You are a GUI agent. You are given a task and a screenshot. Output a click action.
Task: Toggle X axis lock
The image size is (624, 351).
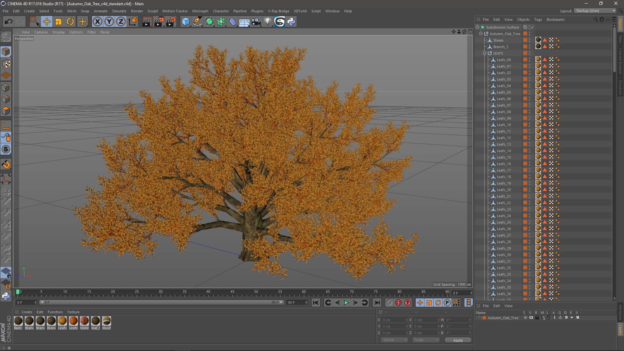coord(97,22)
